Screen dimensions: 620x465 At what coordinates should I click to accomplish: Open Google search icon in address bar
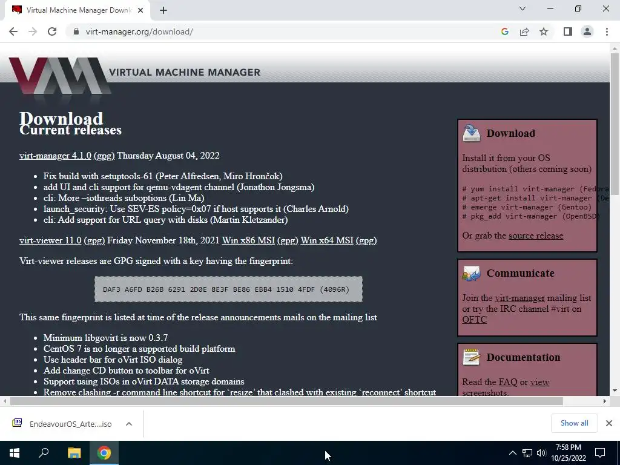pos(504,31)
